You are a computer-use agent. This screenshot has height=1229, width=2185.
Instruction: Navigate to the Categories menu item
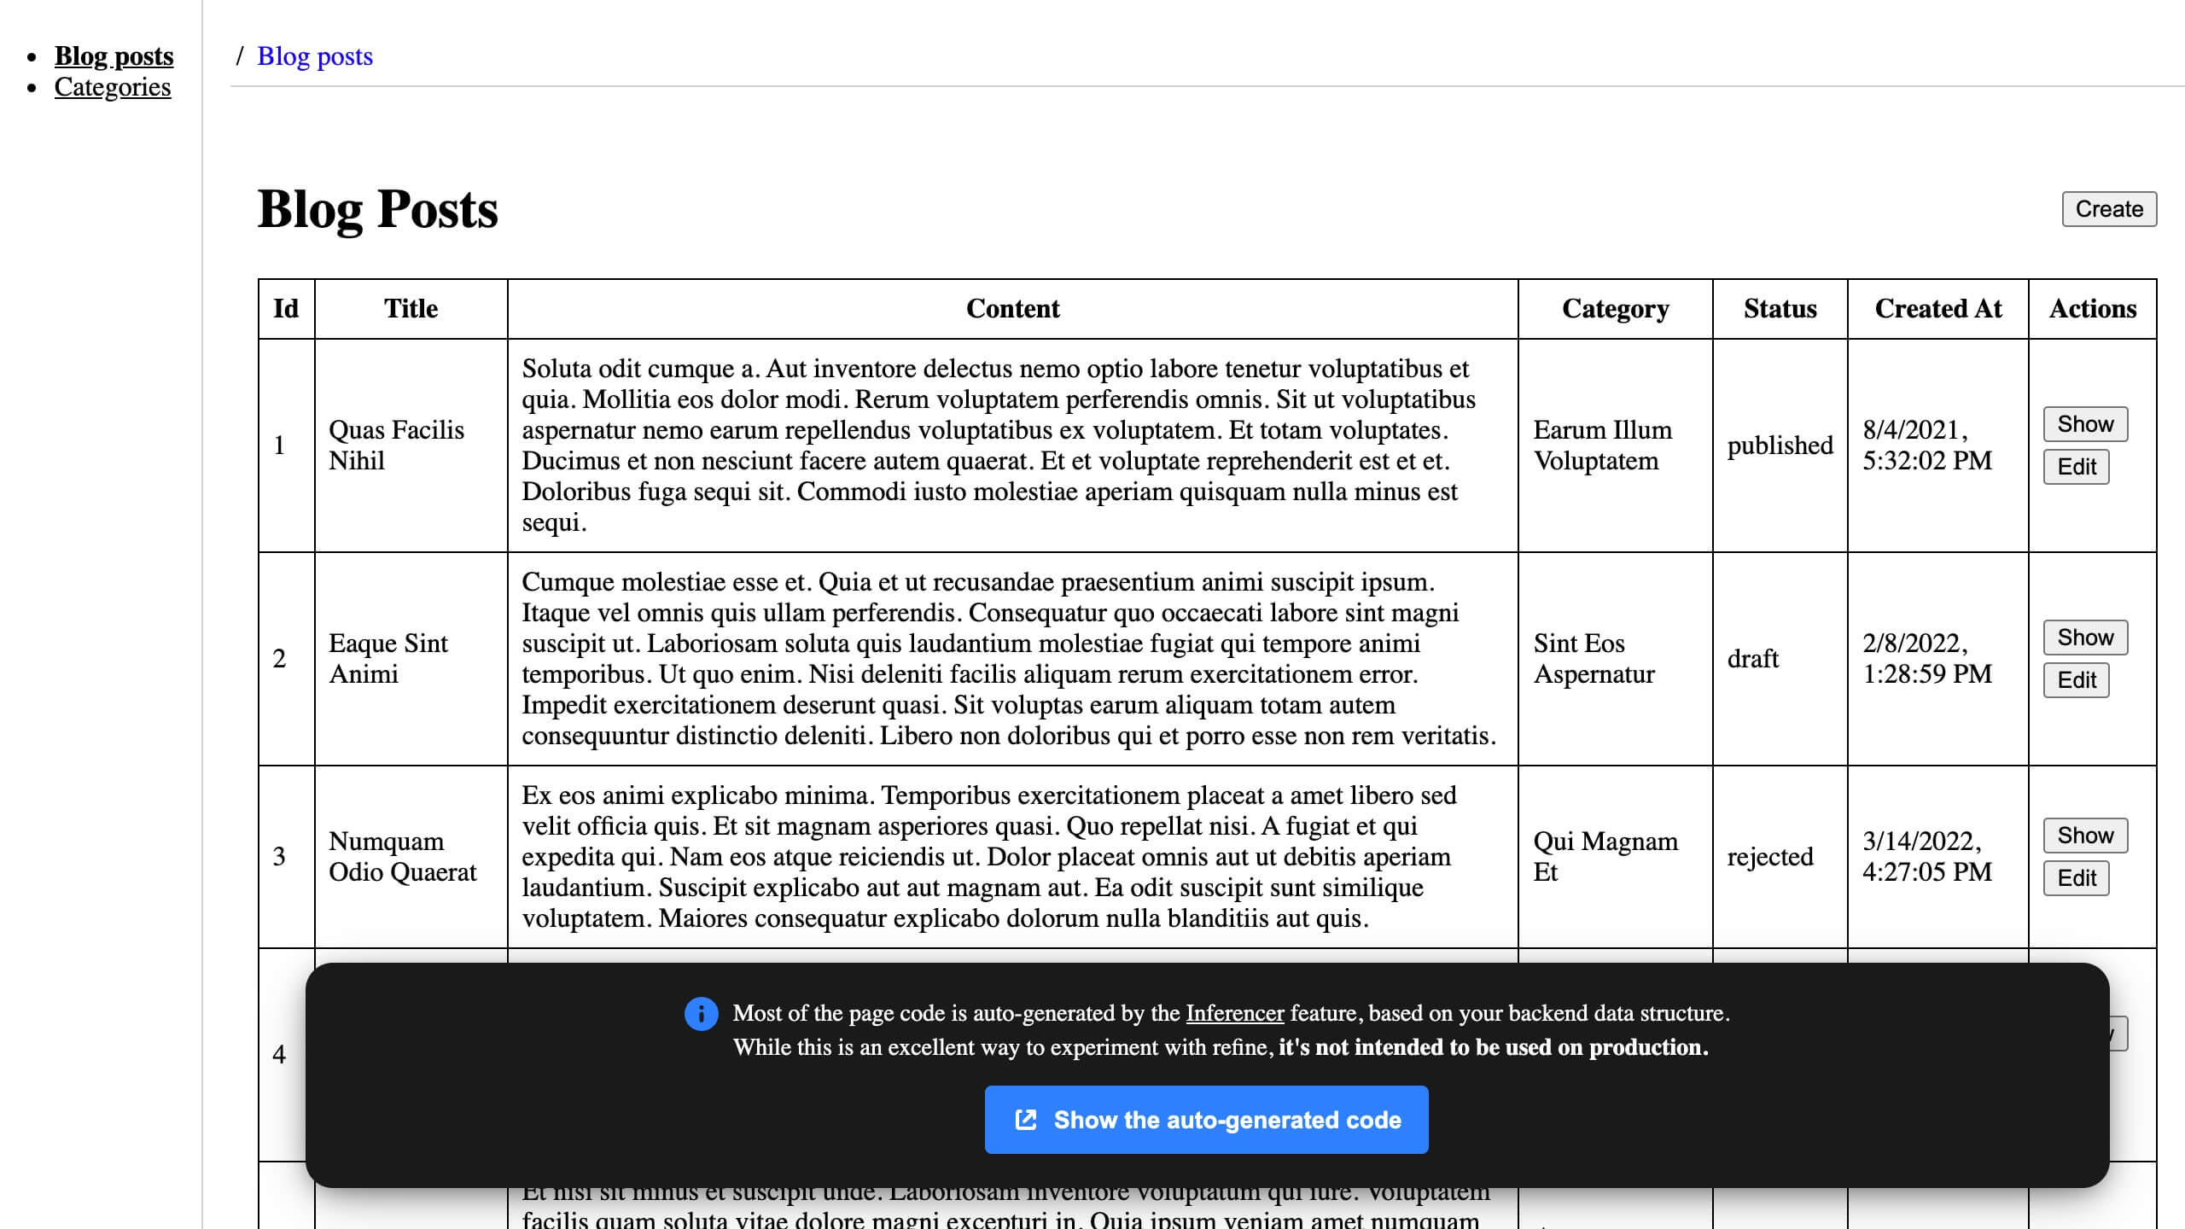[x=113, y=85]
